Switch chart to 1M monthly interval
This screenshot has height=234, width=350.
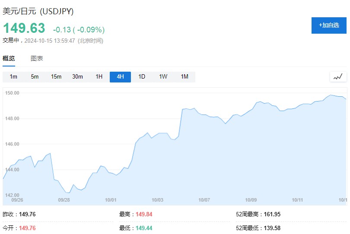[x=185, y=77]
